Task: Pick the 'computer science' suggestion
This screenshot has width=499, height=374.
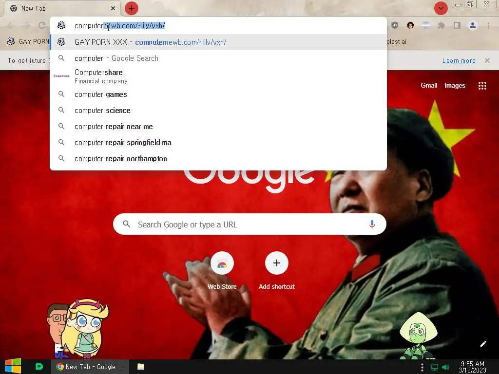Action: 218,111
